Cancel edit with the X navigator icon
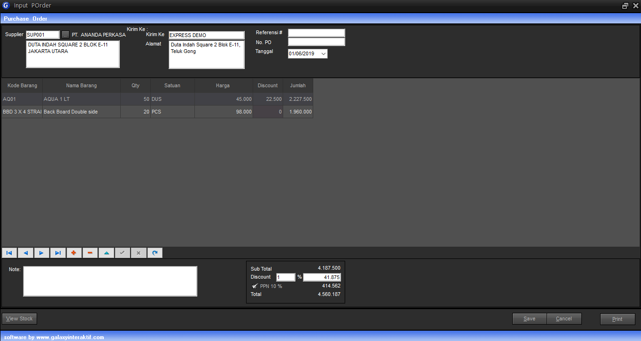 [x=138, y=253]
